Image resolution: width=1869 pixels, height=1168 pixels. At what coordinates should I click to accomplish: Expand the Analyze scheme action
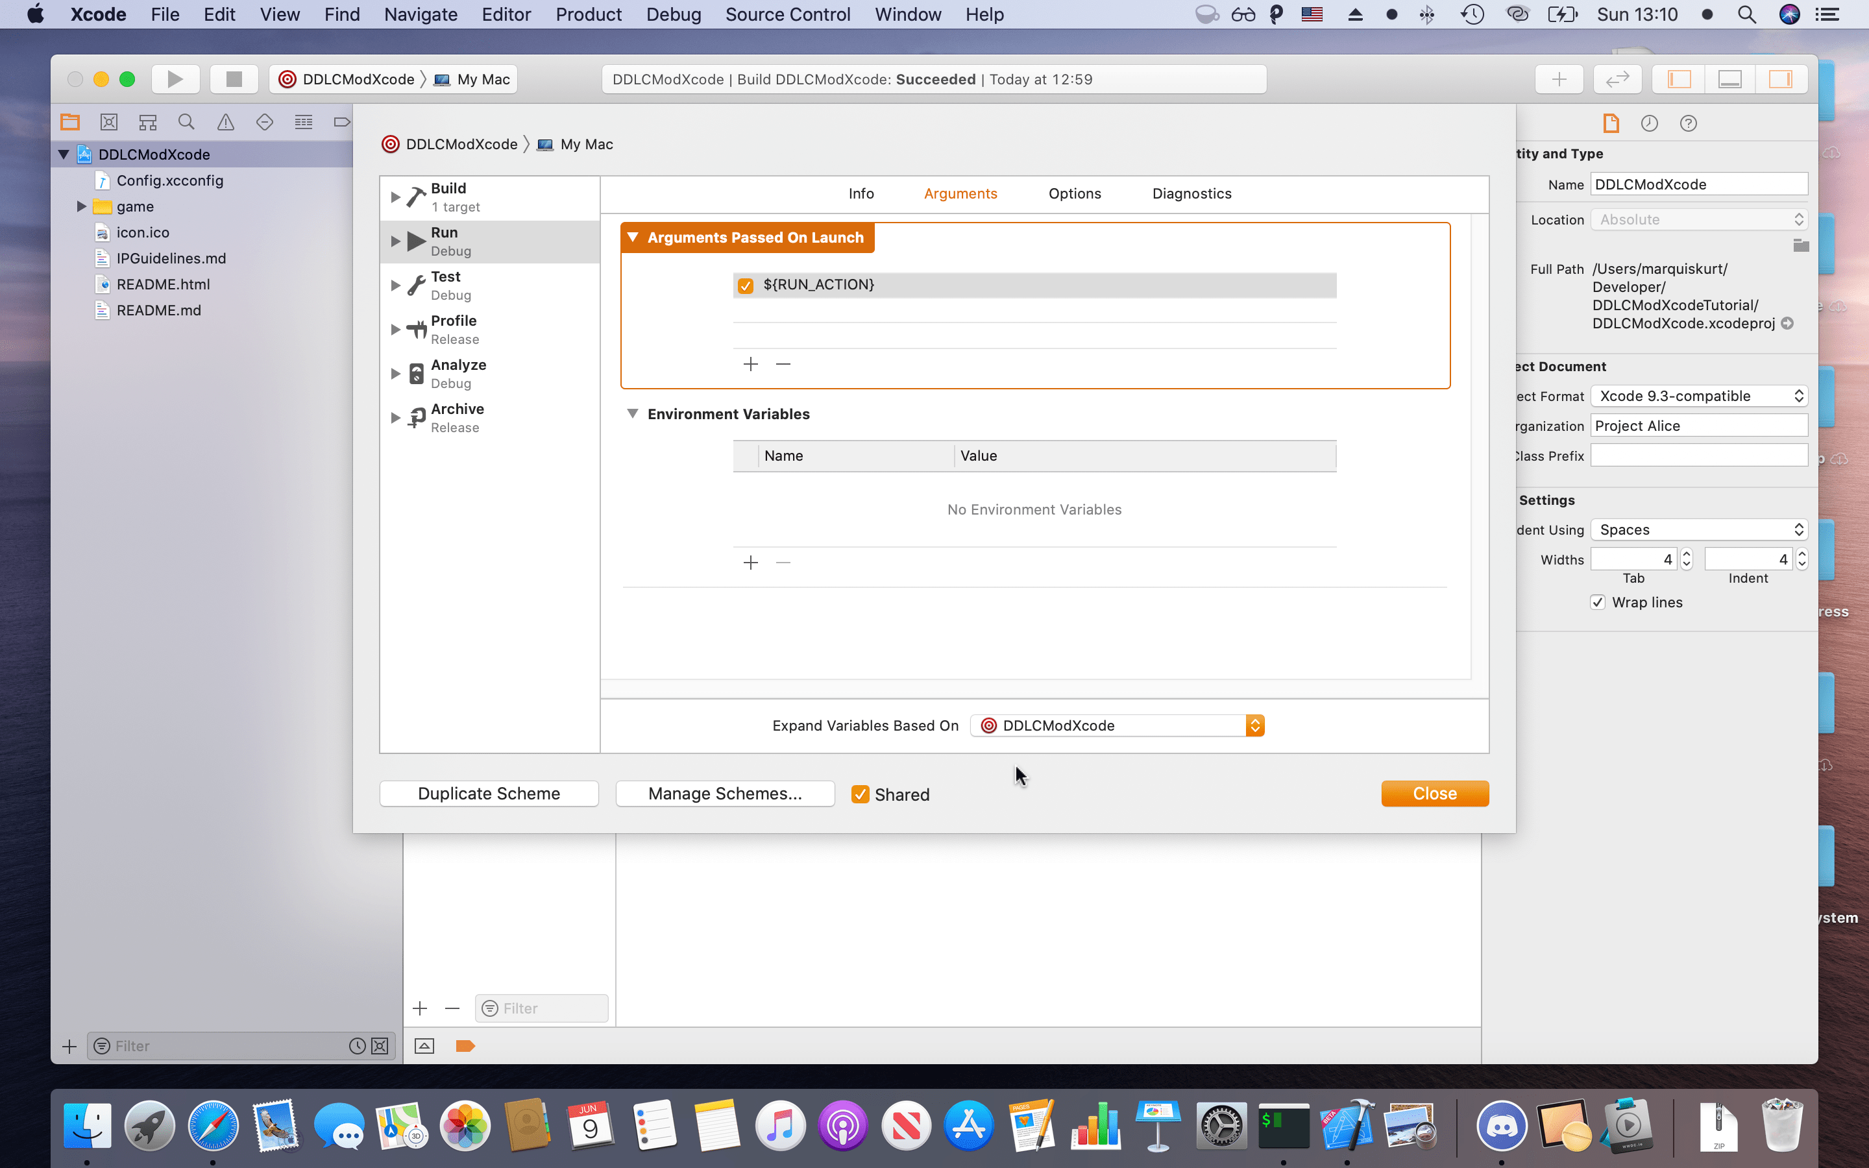coord(395,373)
